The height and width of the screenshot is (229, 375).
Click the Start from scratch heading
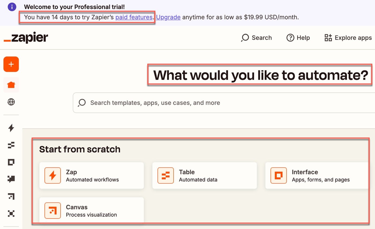[x=80, y=149]
